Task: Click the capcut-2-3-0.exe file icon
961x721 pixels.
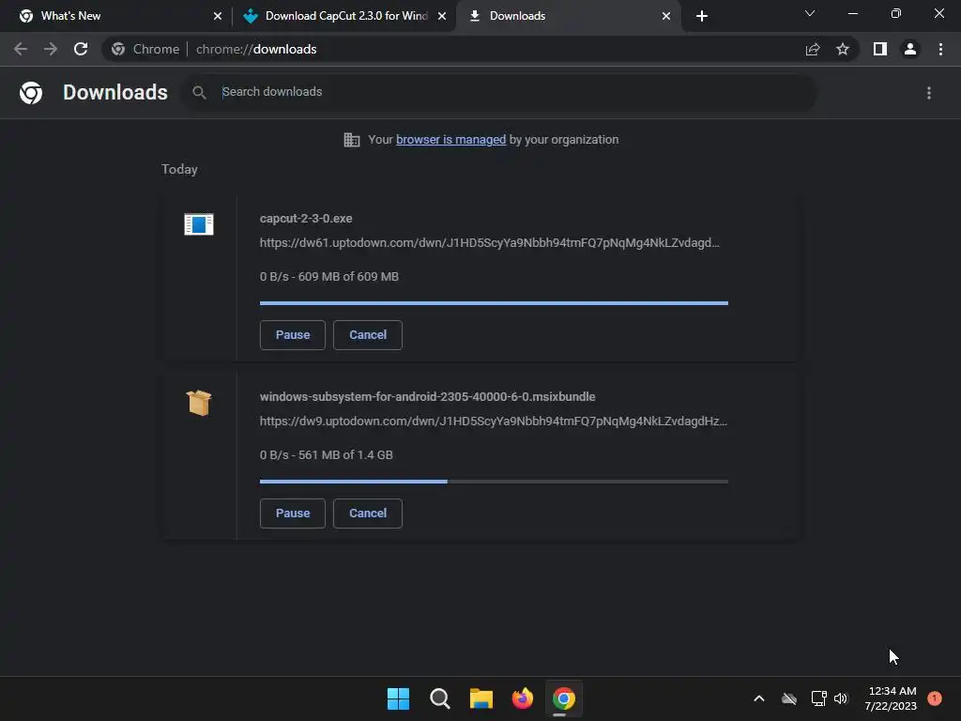Action: tap(199, 224)
